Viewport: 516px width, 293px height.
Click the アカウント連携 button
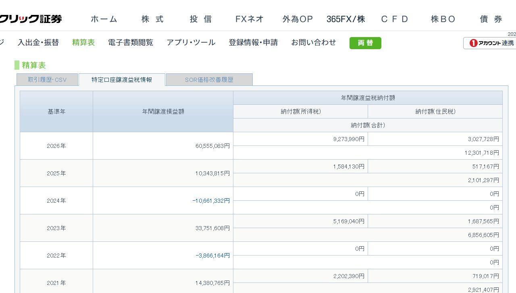pyautogui.click(x=489, y=43)
